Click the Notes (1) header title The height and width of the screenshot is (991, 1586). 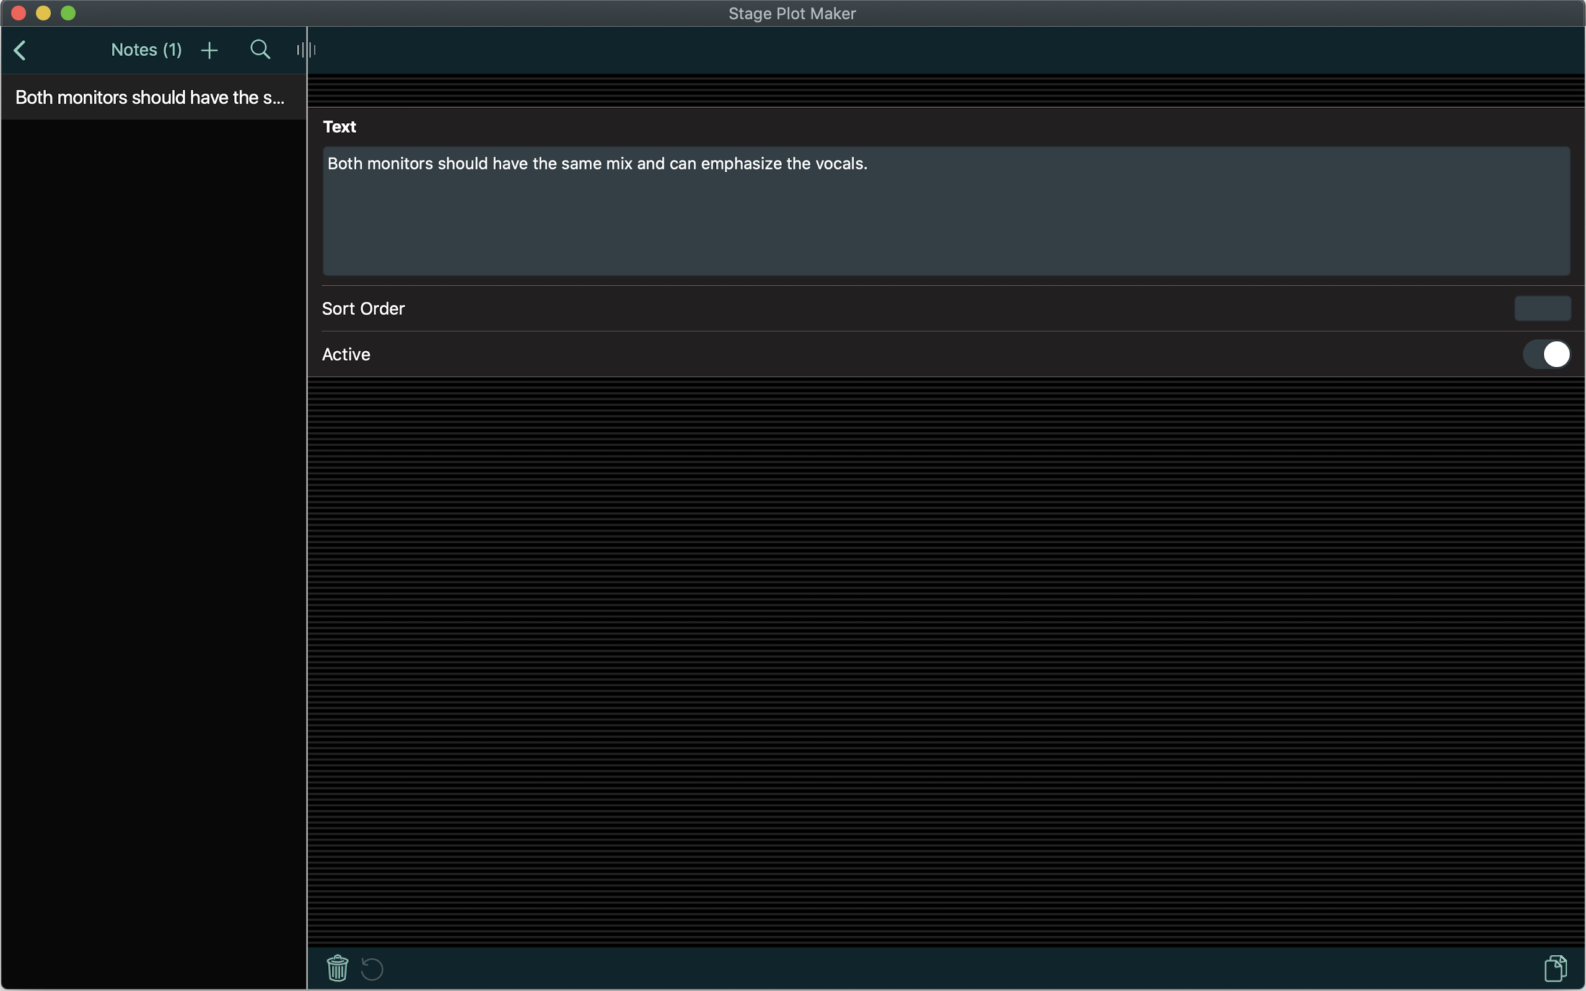(x=147, y=50)
